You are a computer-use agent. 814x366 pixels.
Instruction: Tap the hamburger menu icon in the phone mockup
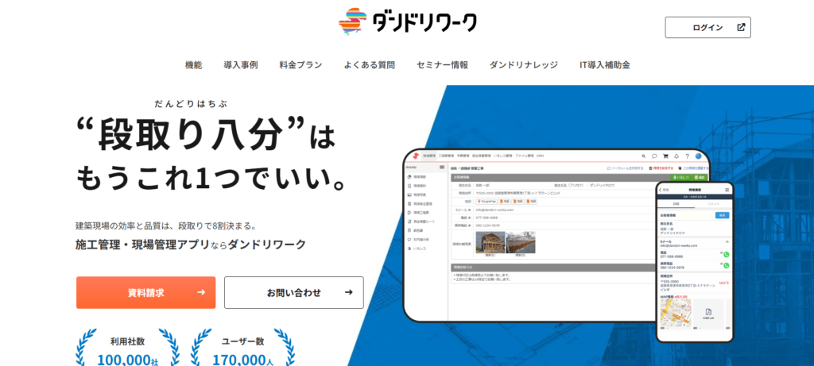click(727, 190)
